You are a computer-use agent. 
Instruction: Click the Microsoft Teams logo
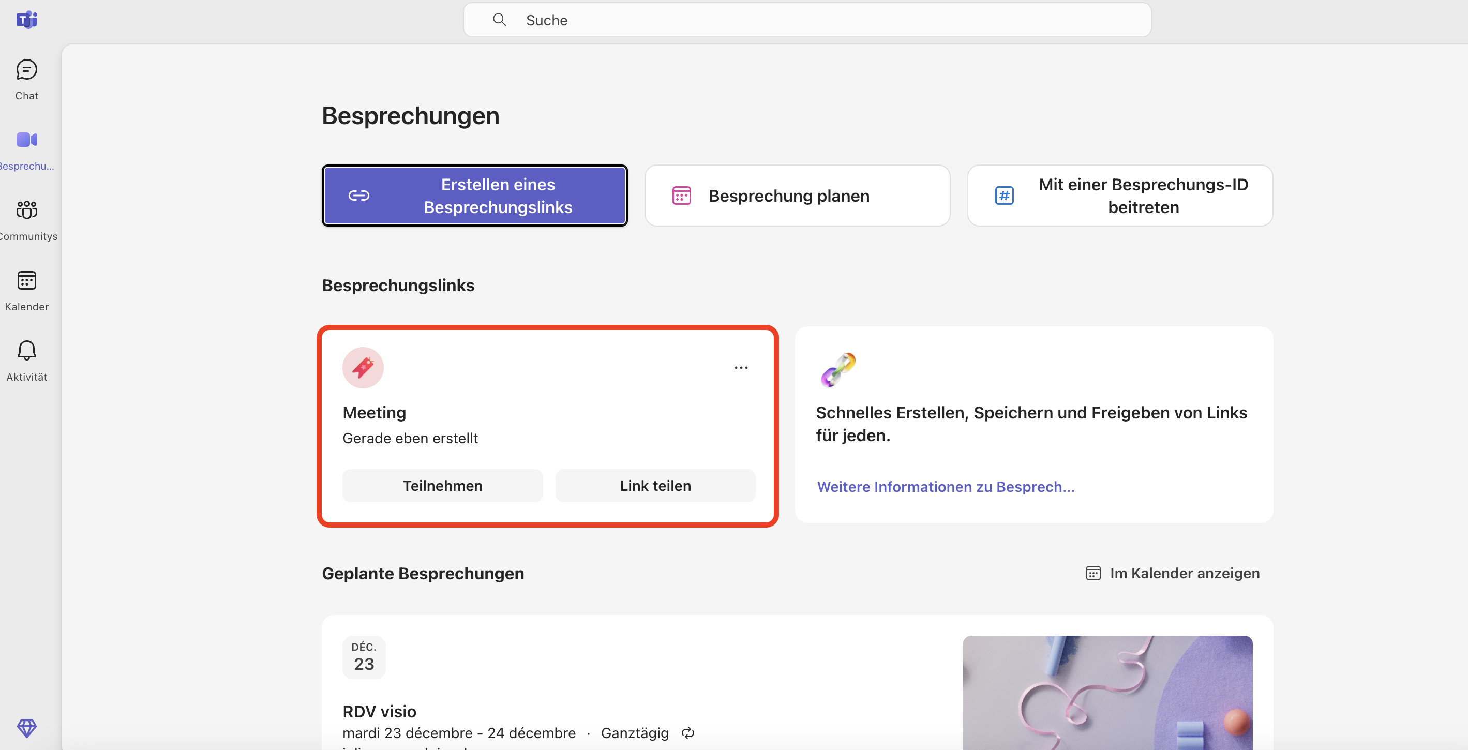pyautogui.click(x=26, y=20)
